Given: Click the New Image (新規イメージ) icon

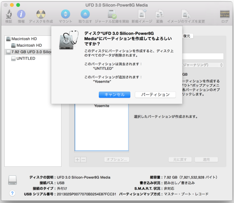Looking at the screenshot, I should (142, 14).
